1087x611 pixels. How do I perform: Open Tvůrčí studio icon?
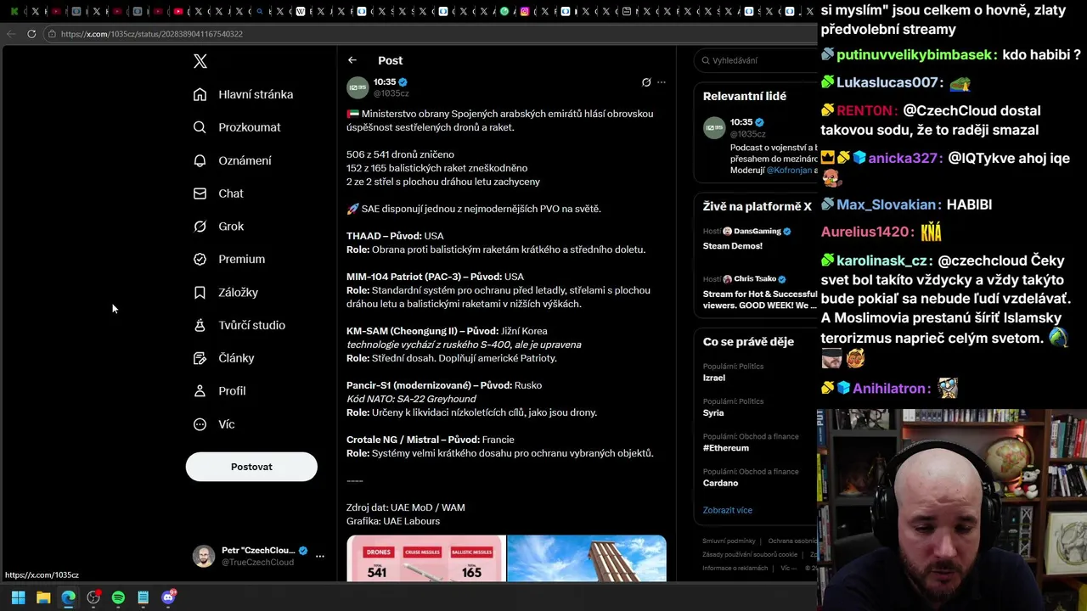point(200,325)
